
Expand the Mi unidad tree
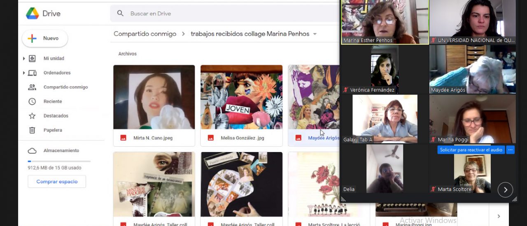pyautogui.click(x=24, y=59)
